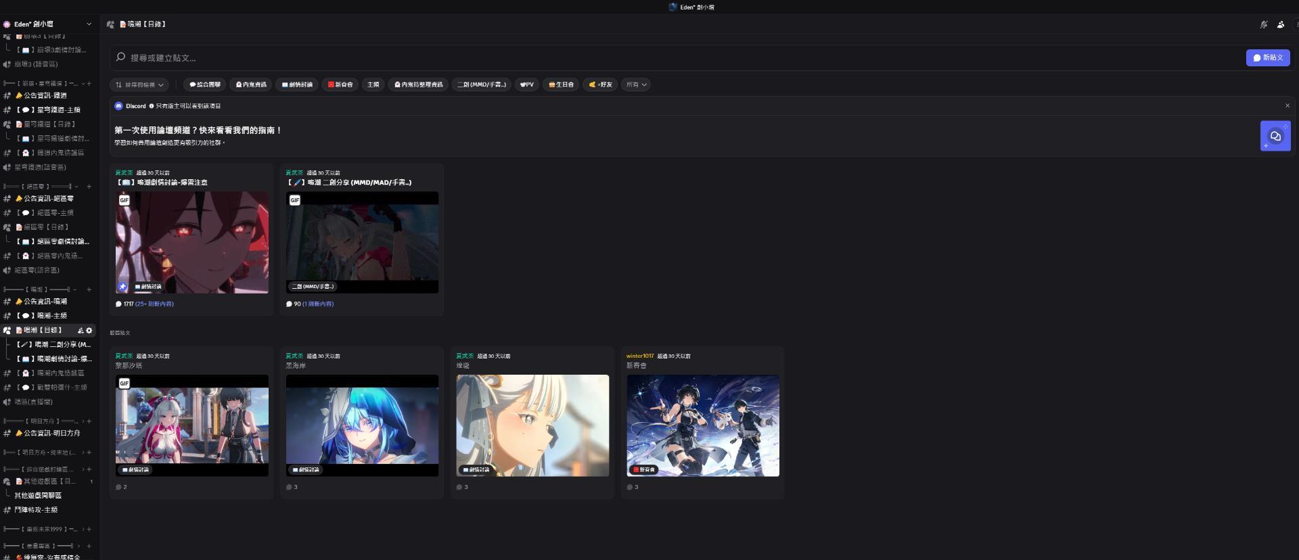
Task: Click the forum guide chat bubbles icon
Action: tap(1275, 136)
